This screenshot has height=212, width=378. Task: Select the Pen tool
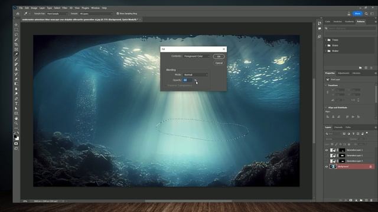16,98
